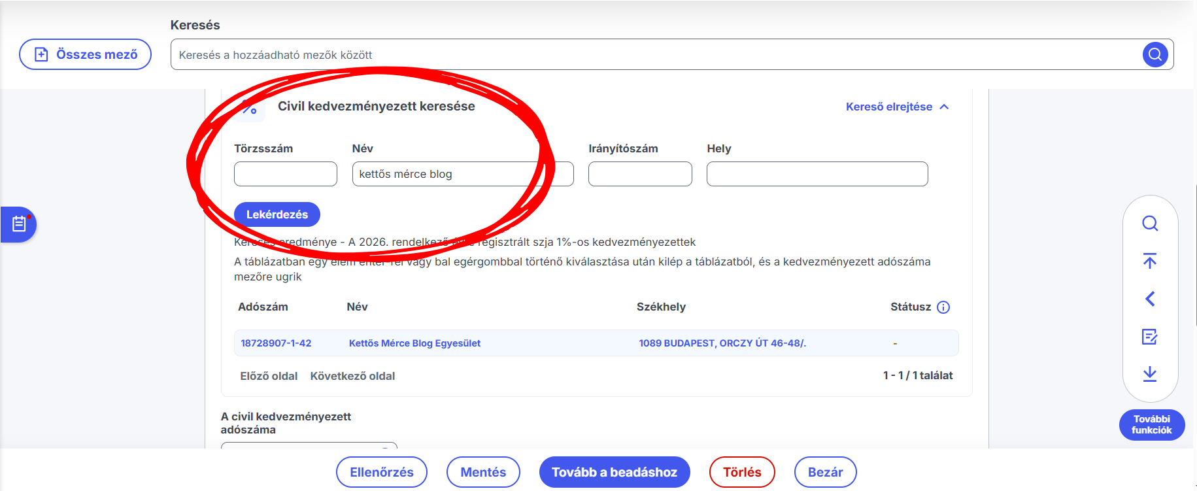The width and height of the screenshot is (1197, 491).
Task: Select Kettős Mérce Blog Egyesület result
Action: click(x=414, y=343)
